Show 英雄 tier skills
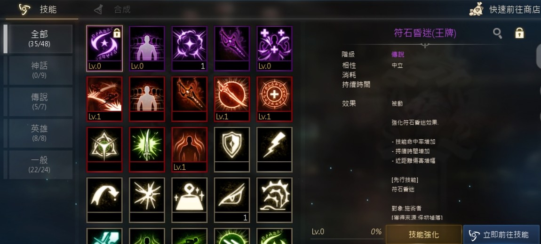541x244 pixels. (x=39, y=133)
